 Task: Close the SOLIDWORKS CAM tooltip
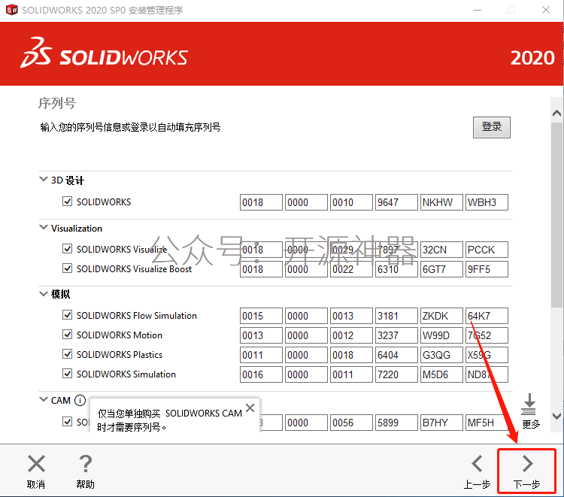click(250, 408)
